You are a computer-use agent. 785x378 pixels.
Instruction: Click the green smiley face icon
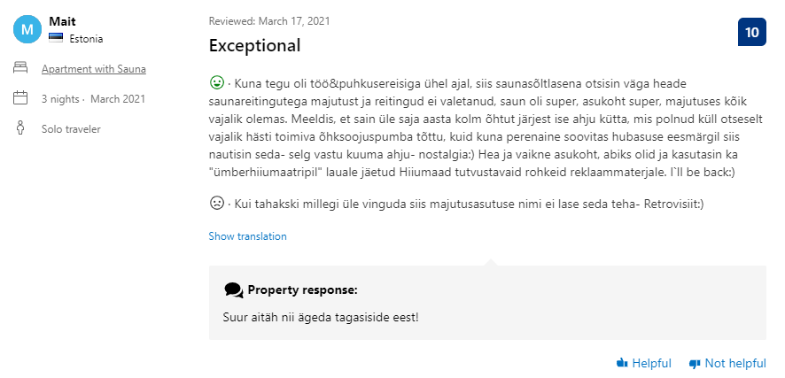click(217, 82)
